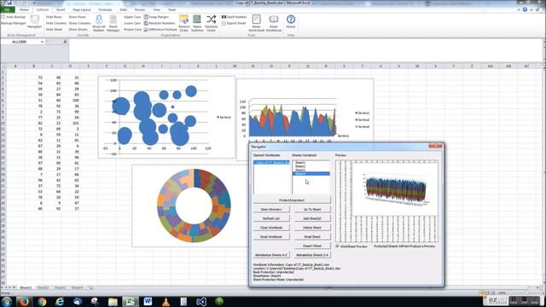Click the Reverse Order ribbon icon
Image resolution: width=546 pixels, height=307 pixels.
(184, 23)
